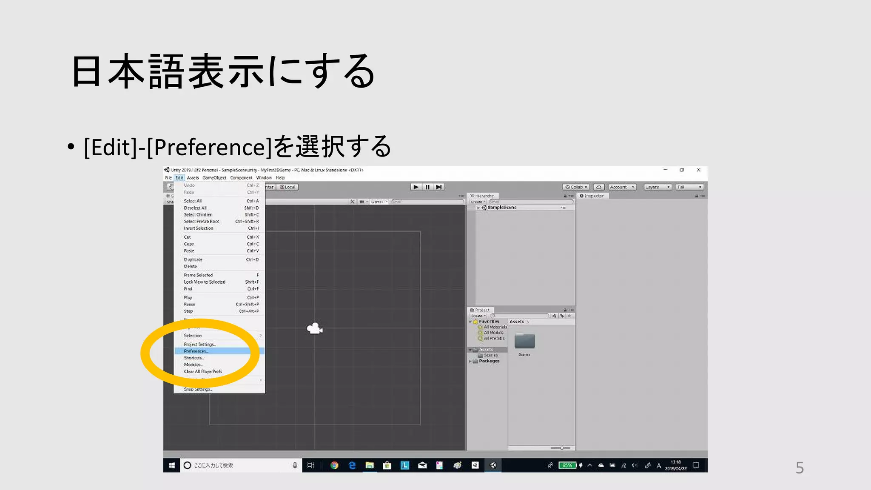Open the Help menu
This screenshot has width=871, height=490.
point(280,178)
